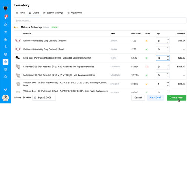Click the green Official badge
Screen dimensions: 189x189
[x=54, y=27]
